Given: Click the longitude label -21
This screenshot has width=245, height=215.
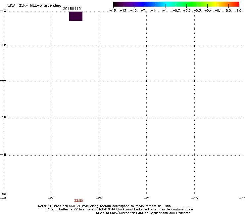Looking at the screenshot, I should click(x=146, y=198).
